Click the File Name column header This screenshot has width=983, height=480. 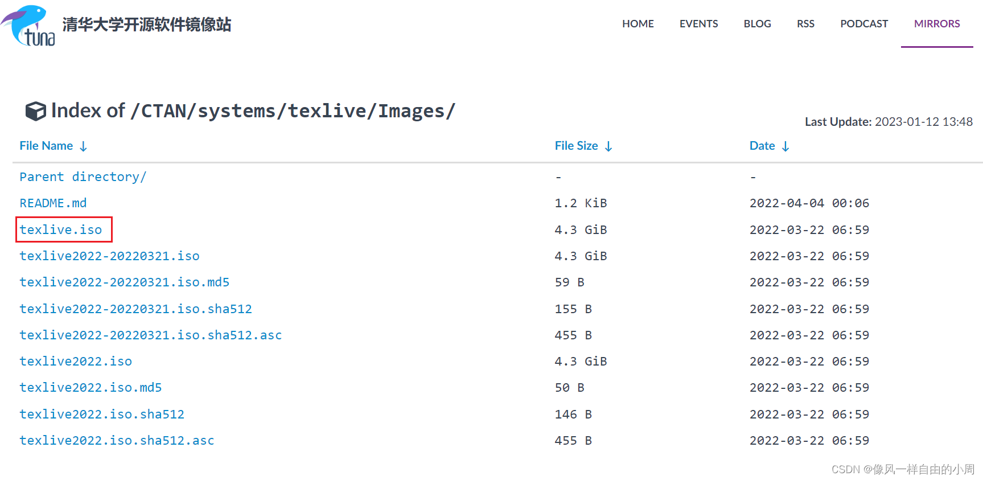(46, 146)
